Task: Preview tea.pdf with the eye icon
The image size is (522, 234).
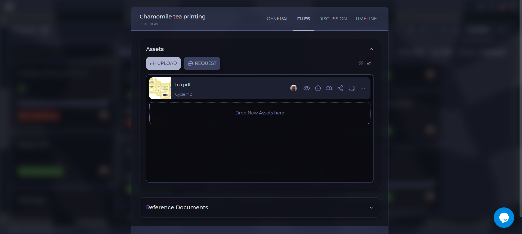Action: [307, 88]
